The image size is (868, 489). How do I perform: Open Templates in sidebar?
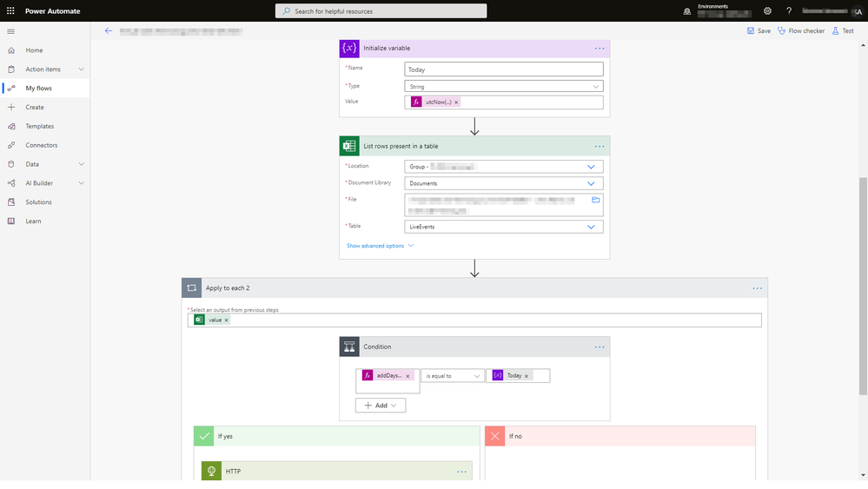tap(40, 126)
